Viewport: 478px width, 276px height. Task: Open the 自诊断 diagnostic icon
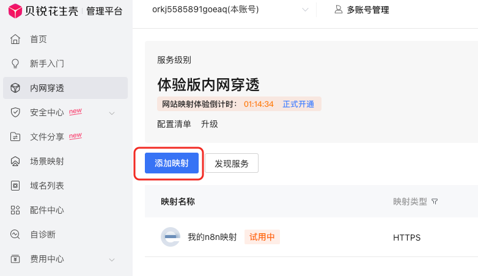[x=15, y=234]
